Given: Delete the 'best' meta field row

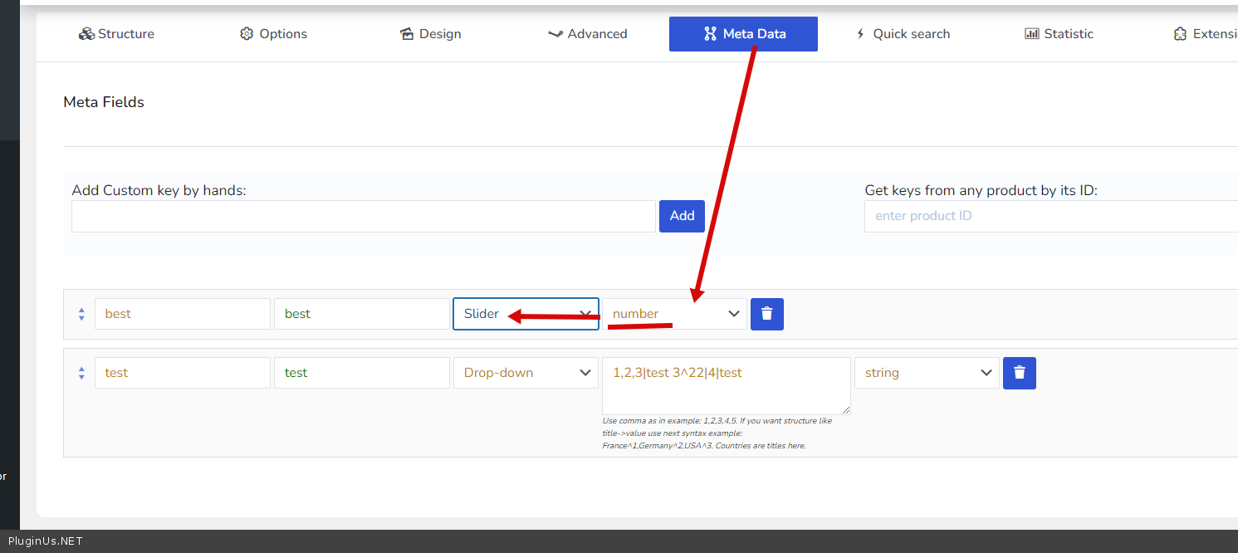Looking at the screenshot, I should (x=766, y=314).
